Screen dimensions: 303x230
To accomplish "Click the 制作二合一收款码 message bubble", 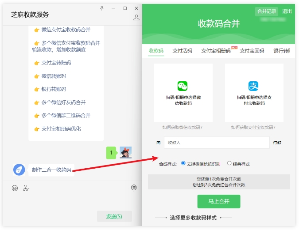I will click(x=51, y=170).
